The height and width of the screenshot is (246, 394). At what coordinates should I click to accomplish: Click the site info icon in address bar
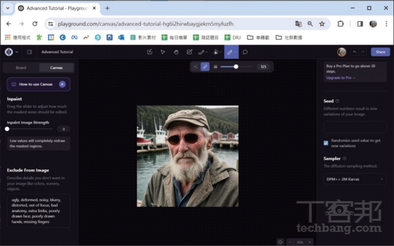(50, 24)
